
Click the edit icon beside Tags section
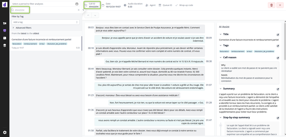point(278,45)
